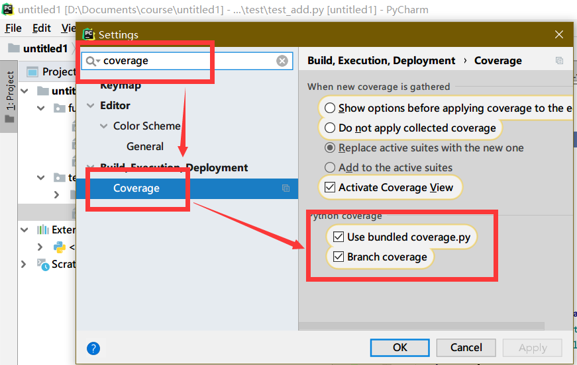
Task: Select Replace active suites with new one
Action: tap(330, 147)
